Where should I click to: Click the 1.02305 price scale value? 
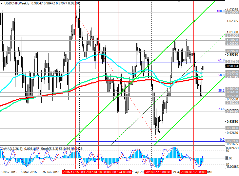point(232,21)
